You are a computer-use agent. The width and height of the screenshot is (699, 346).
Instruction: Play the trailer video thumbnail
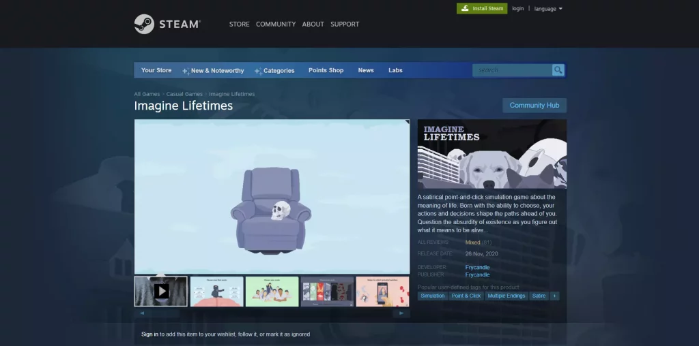pyautogui.click(x=161, y=292)
